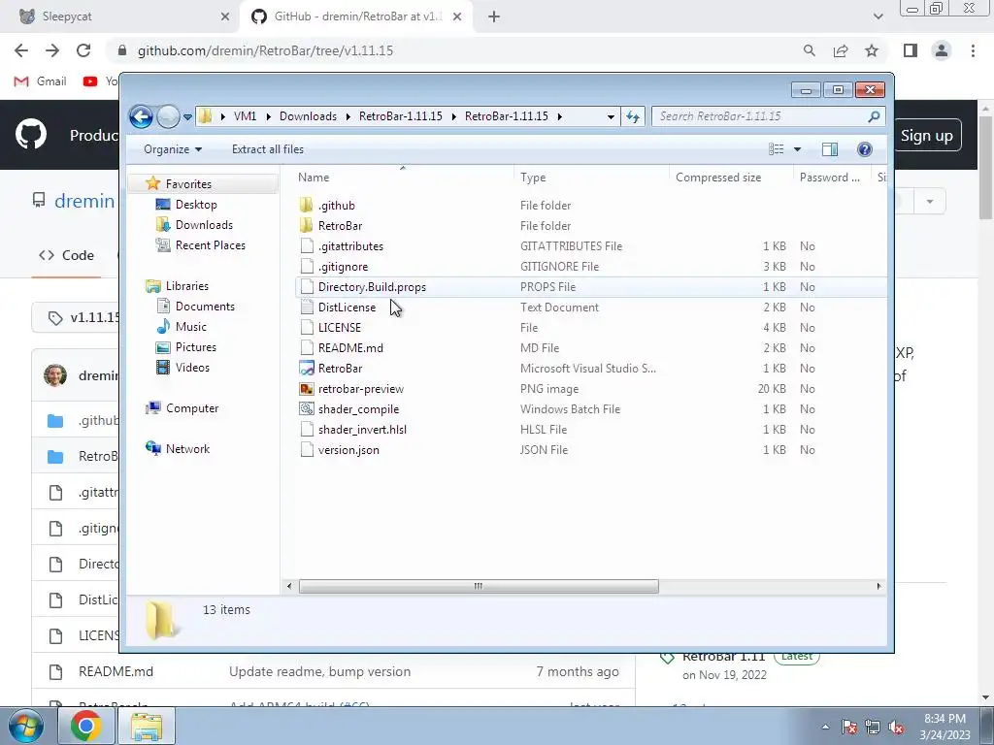The height and width of the screenshot is (745, 994).
Task: Switch to the Sleepycat browser tab
Action: pos(123,16)
